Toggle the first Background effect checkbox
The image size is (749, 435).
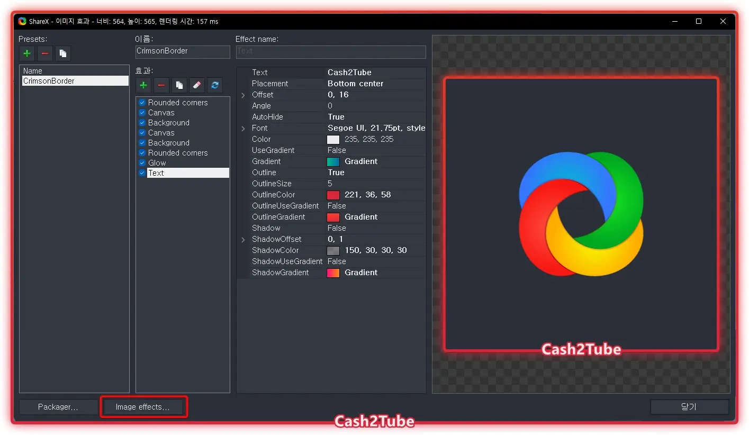[x=142, y=123]
